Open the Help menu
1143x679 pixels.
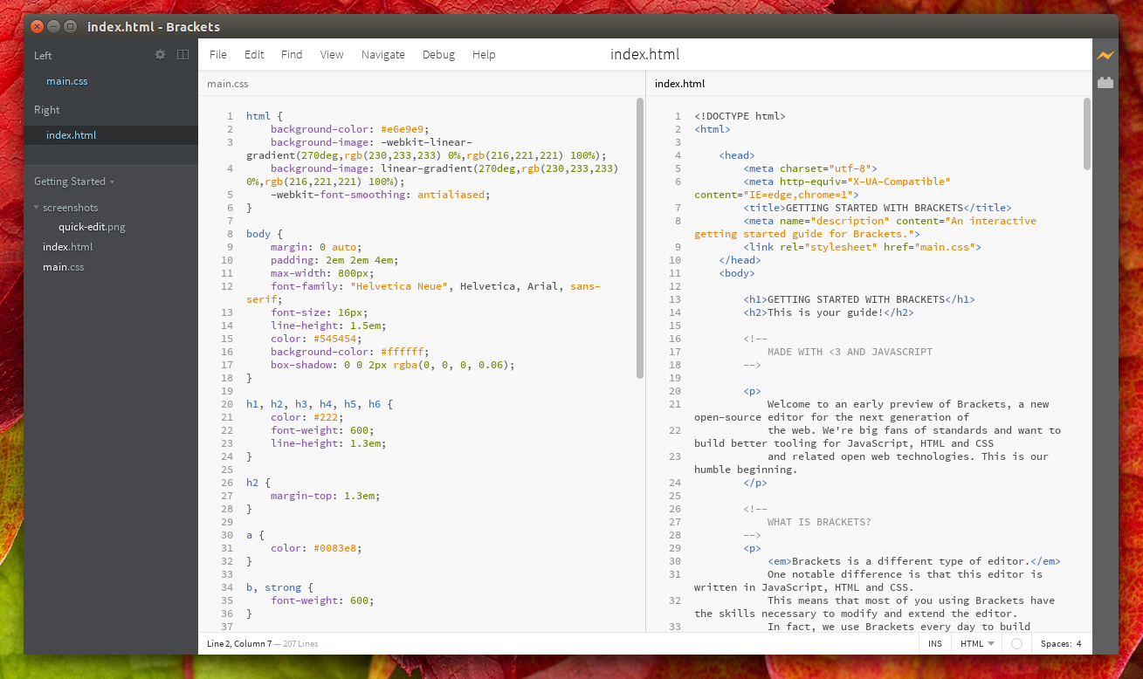484,54
